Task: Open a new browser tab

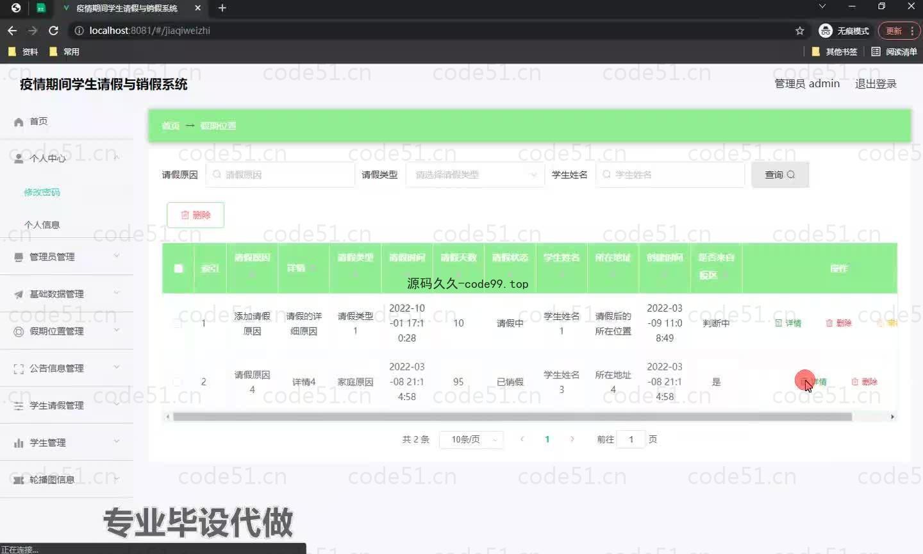Action: click(222, 8)
